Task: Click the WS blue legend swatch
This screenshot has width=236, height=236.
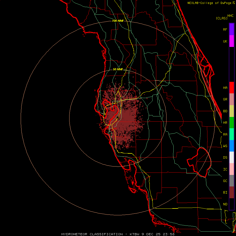Action: pyautogui.click(x=232, y=146)
